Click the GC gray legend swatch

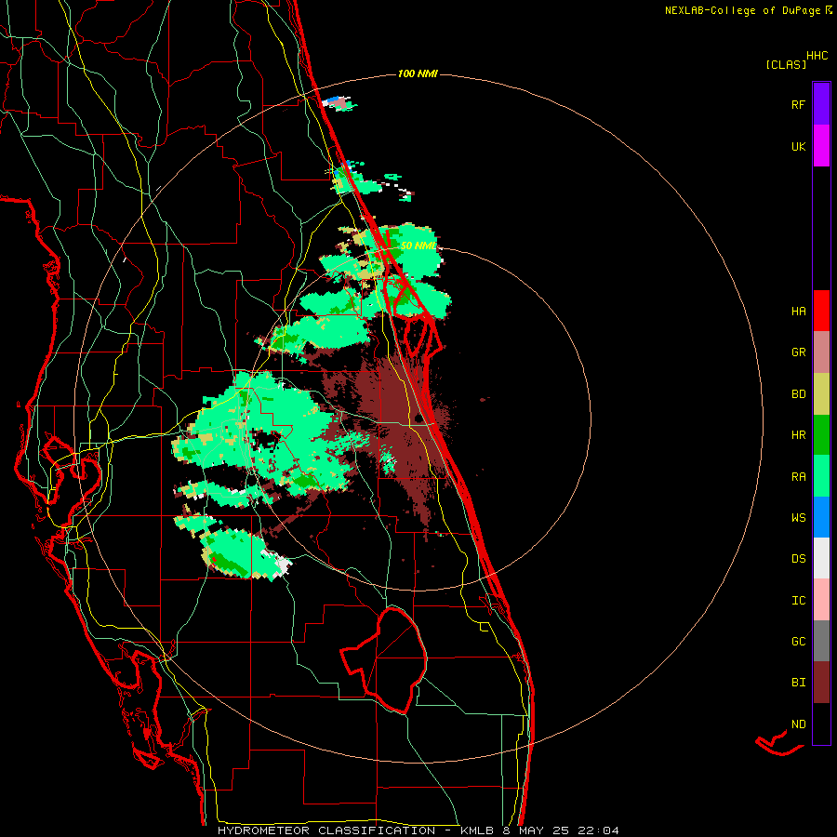tap(821, 641)
